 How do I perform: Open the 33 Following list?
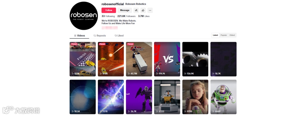click(x=108, y=16)
